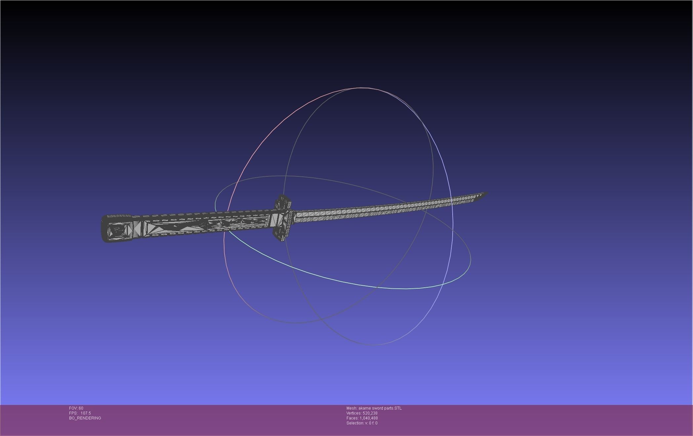The width and height of the screenshot is (693, 436).
Task: Click the BO_RENDERING label
Action: pos(85,418)
